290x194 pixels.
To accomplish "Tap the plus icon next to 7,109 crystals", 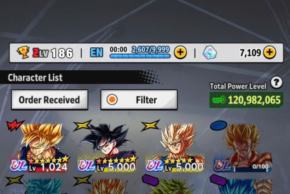I will pos(269,52).
